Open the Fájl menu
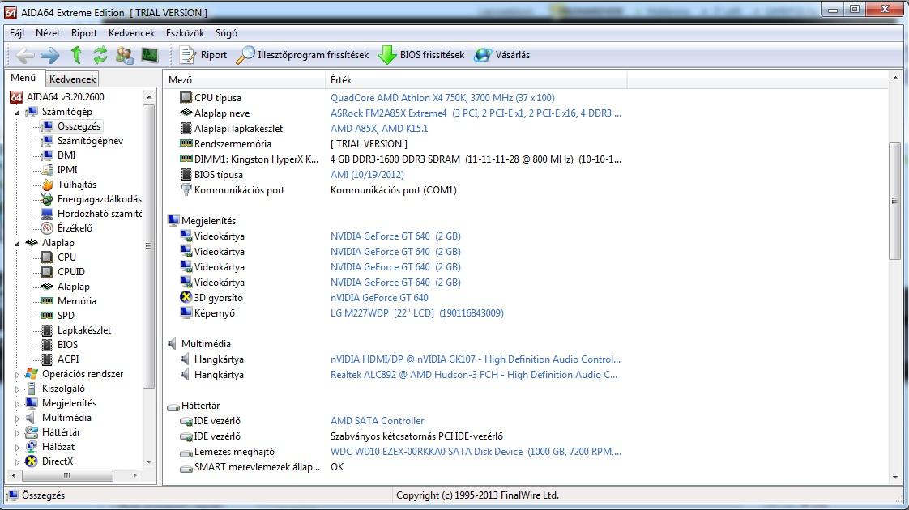The height and width of the screenshot is (510, 909). coord(17,33)
